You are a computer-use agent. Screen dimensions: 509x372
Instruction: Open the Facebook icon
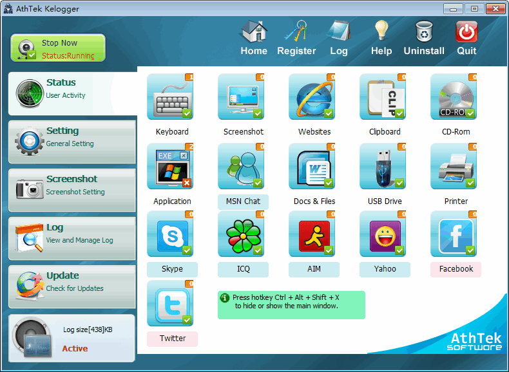point(454,234)
